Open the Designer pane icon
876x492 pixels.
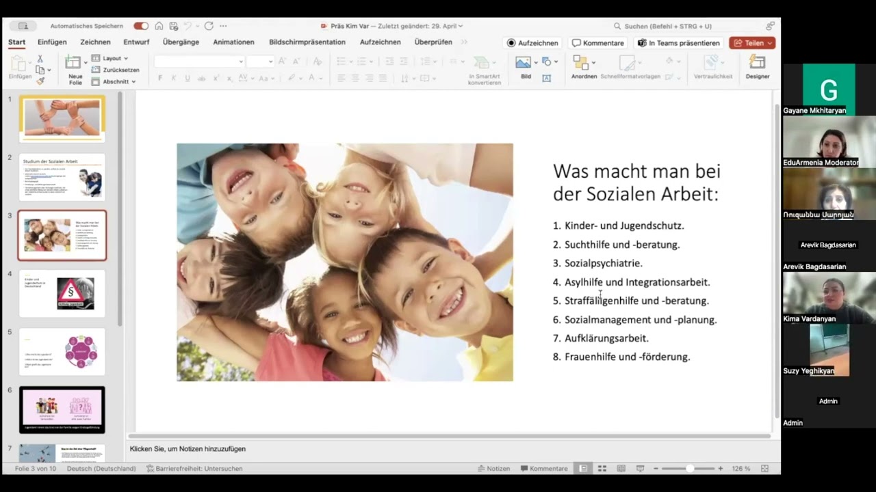(x=757, y=62)
